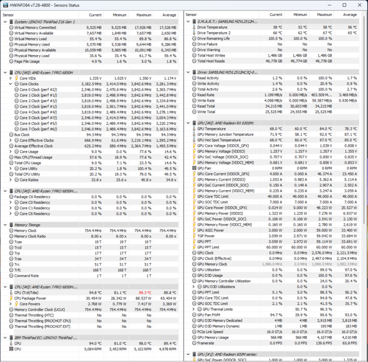Screen dimensions: 368x362
Task: Expand the Core Usage row
Action: (x=10, y=152)
